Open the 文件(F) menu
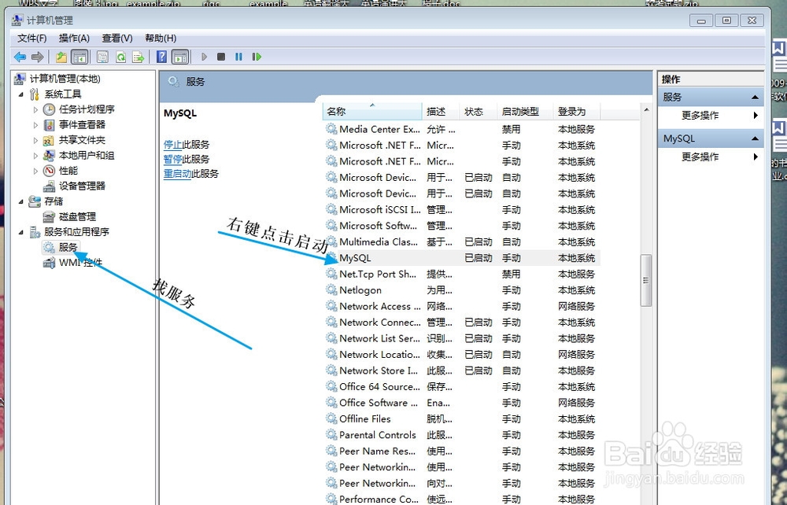The image size is (787, 505). (32, 38)
